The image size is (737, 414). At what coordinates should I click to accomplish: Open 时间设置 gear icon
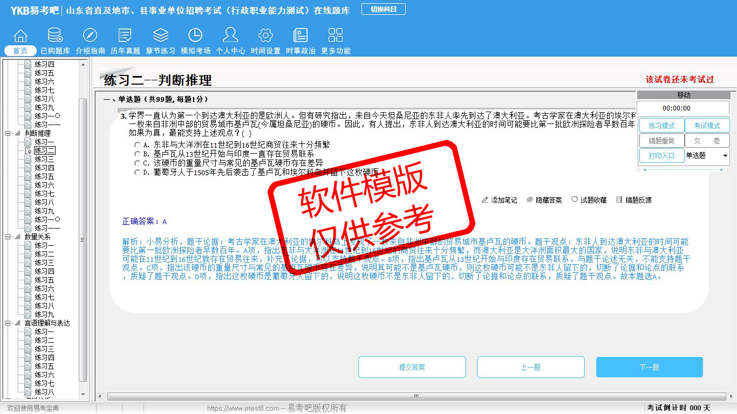click(265, 36)
